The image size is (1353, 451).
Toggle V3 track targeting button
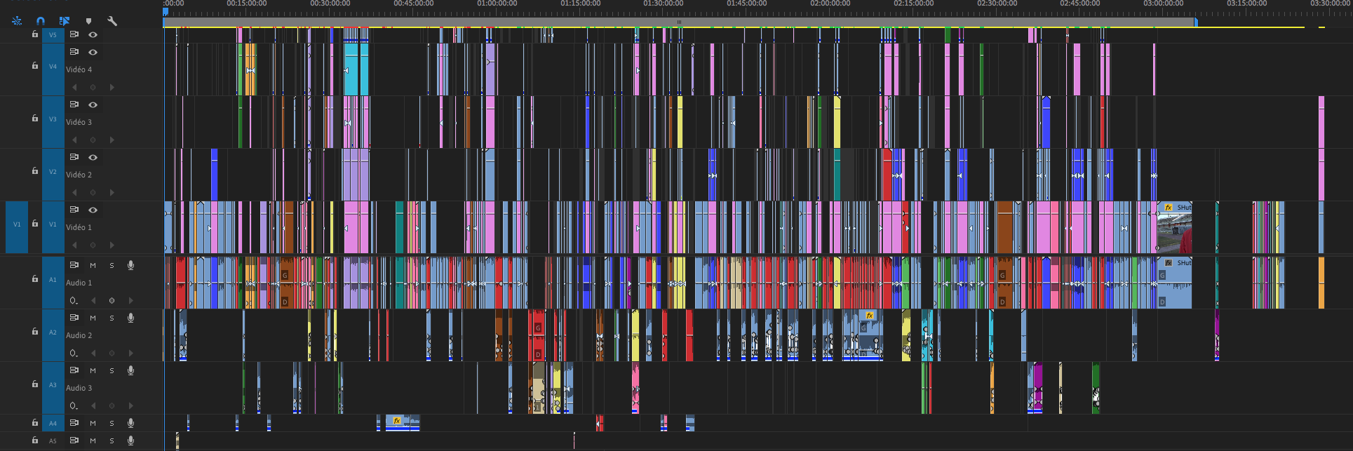pyautogui.click(x=53, y=122)
